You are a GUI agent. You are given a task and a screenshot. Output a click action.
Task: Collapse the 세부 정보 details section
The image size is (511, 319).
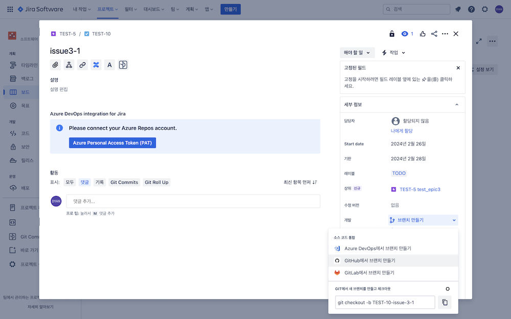[457, 105]
